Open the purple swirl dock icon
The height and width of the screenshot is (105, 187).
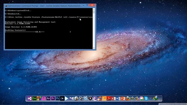[x=95, y=99]
